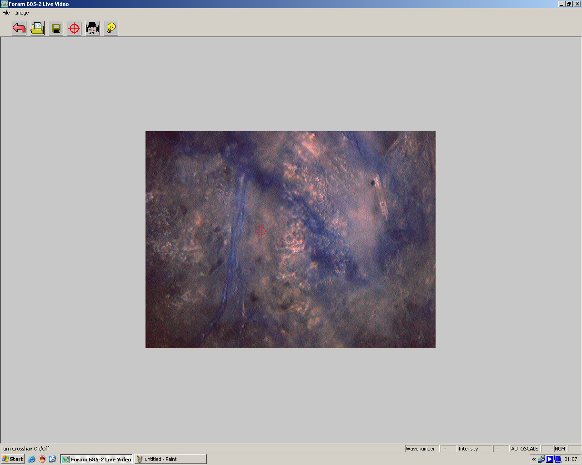Toggle the crosshair with the red target icon
Screen dimensions: 582x465
coord(74,29)
